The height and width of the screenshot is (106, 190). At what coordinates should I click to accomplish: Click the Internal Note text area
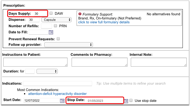pyautogui.click(x=159, y=62)
